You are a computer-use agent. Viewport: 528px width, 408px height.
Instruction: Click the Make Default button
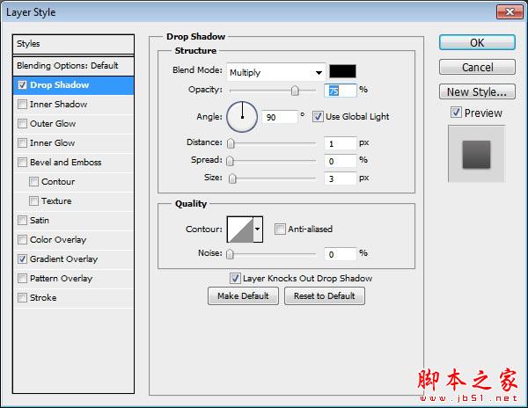[243, 296]
